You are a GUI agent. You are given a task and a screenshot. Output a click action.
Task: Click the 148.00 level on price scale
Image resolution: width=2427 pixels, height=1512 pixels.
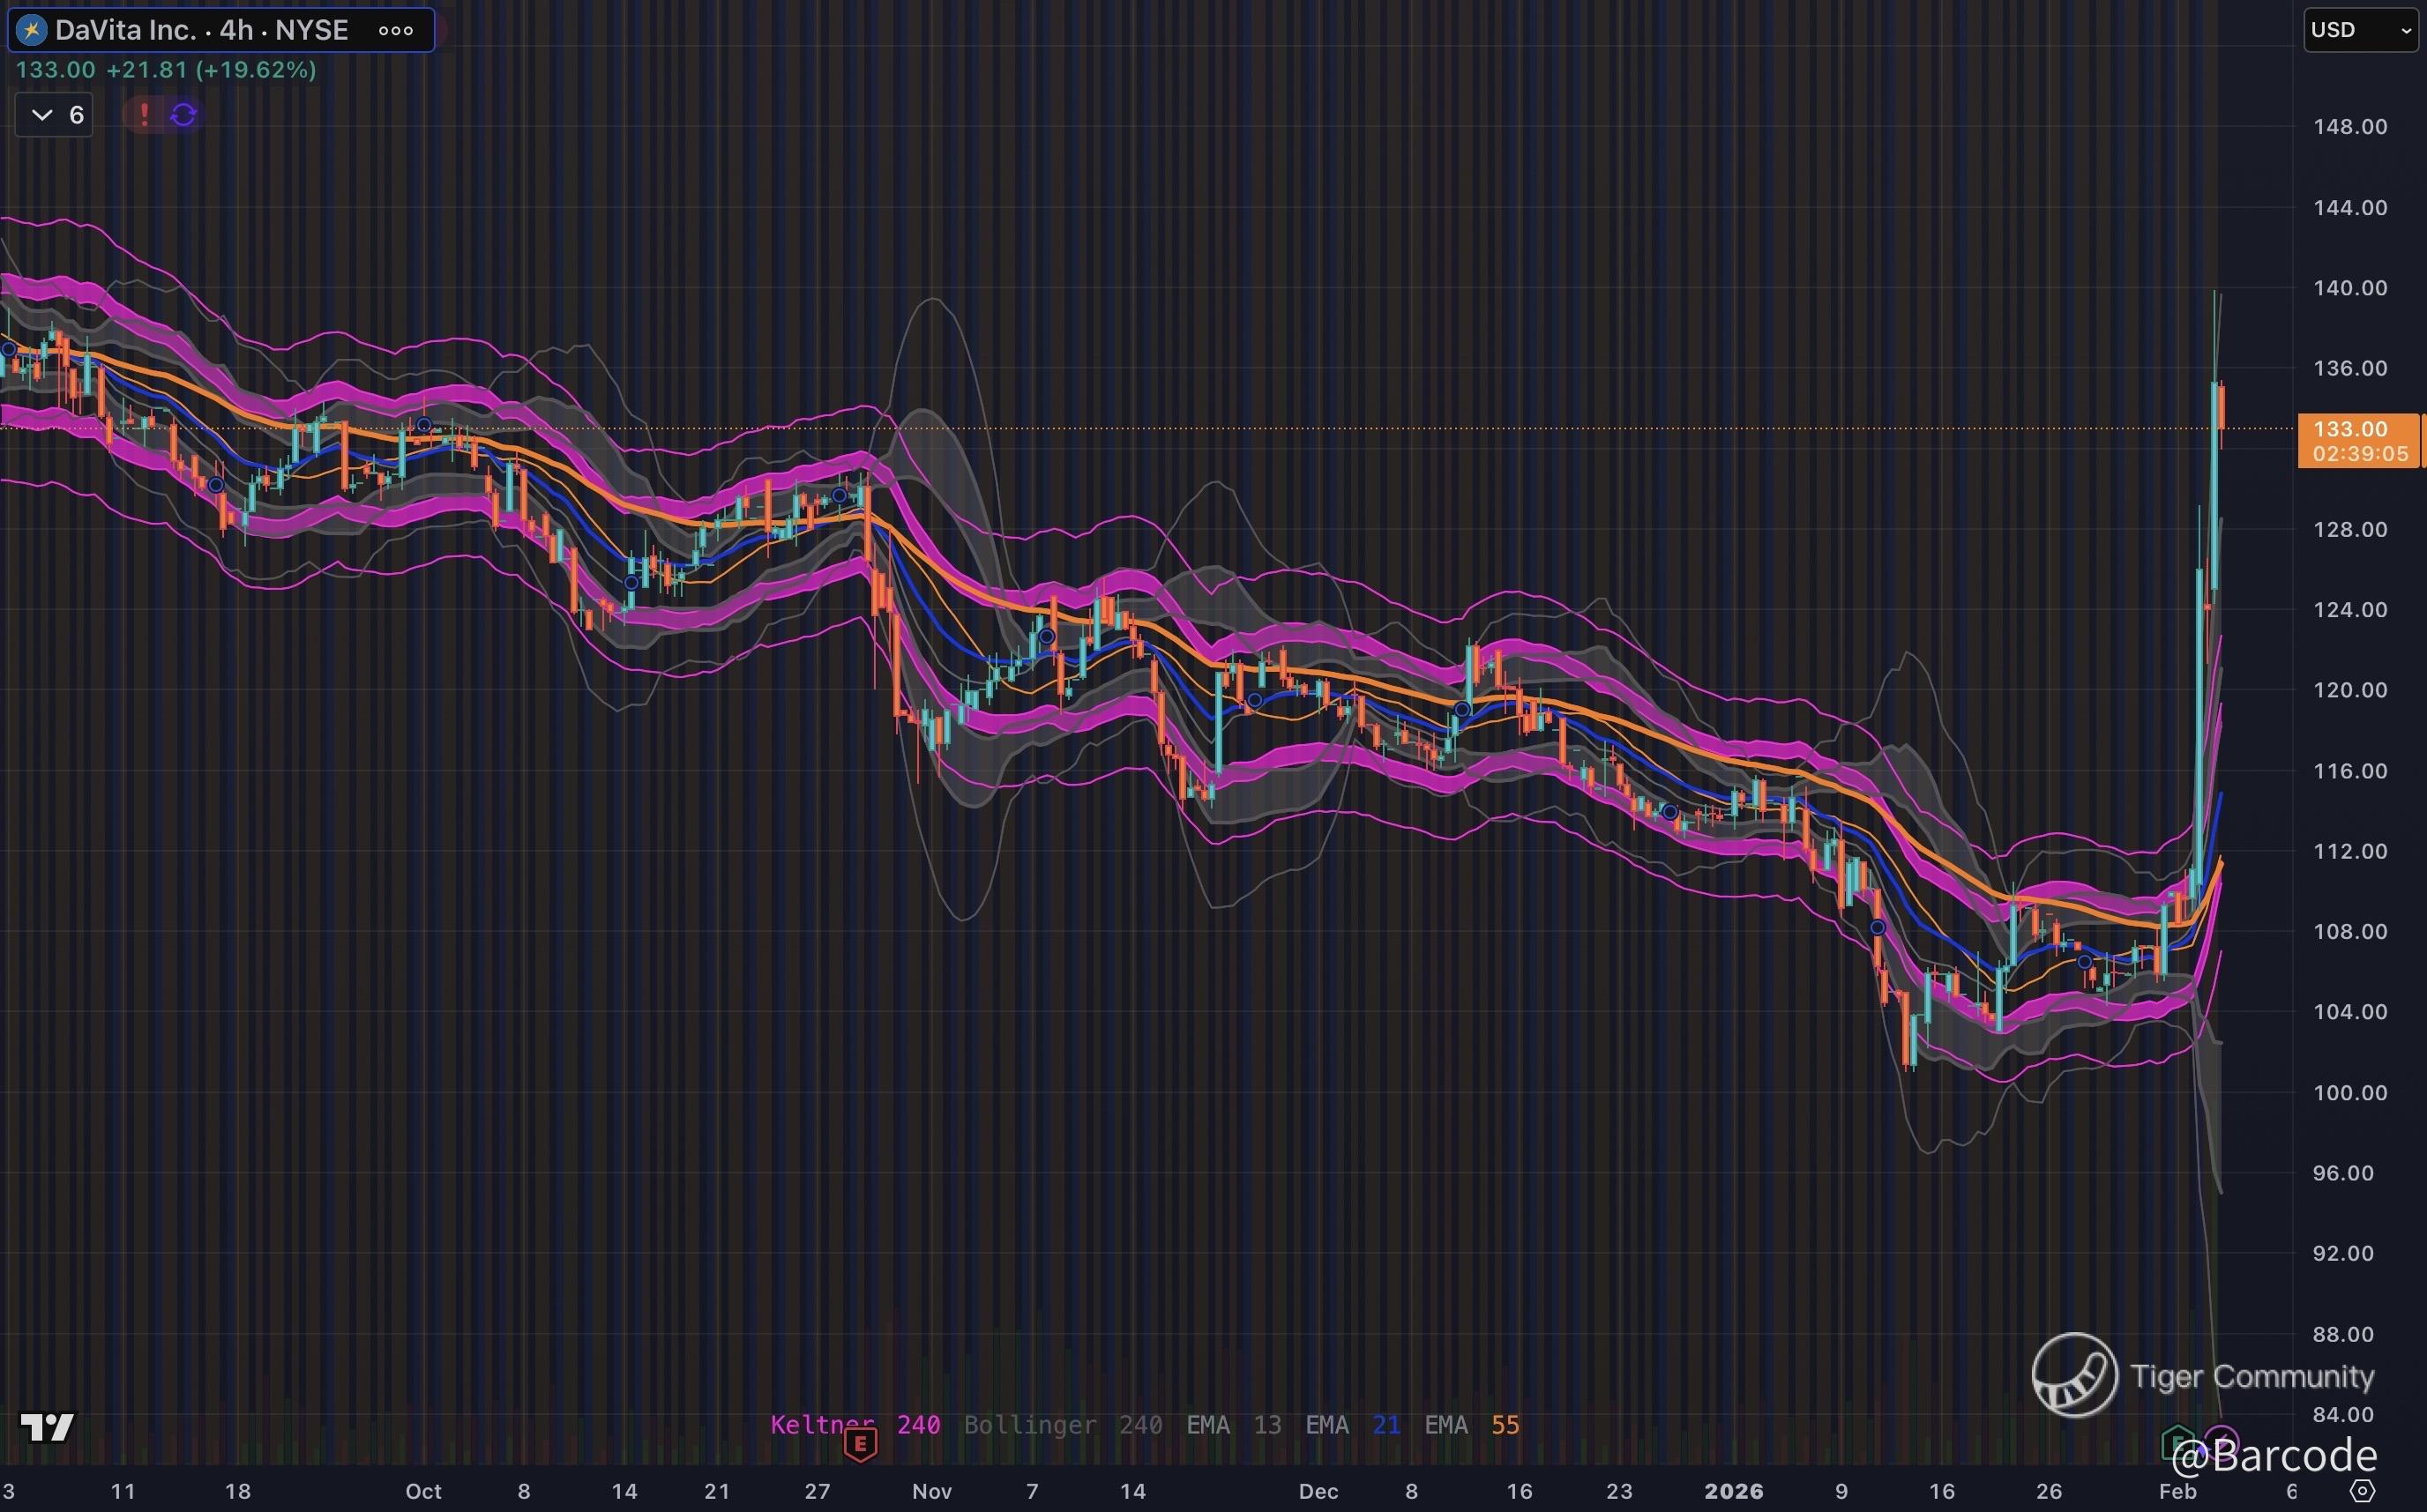pyautogui.click(x=2349, y=126)
